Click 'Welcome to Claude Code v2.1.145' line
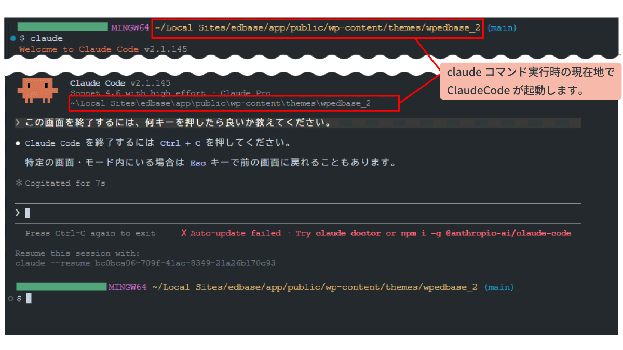The image size is (623, 350). pos(103,49)
